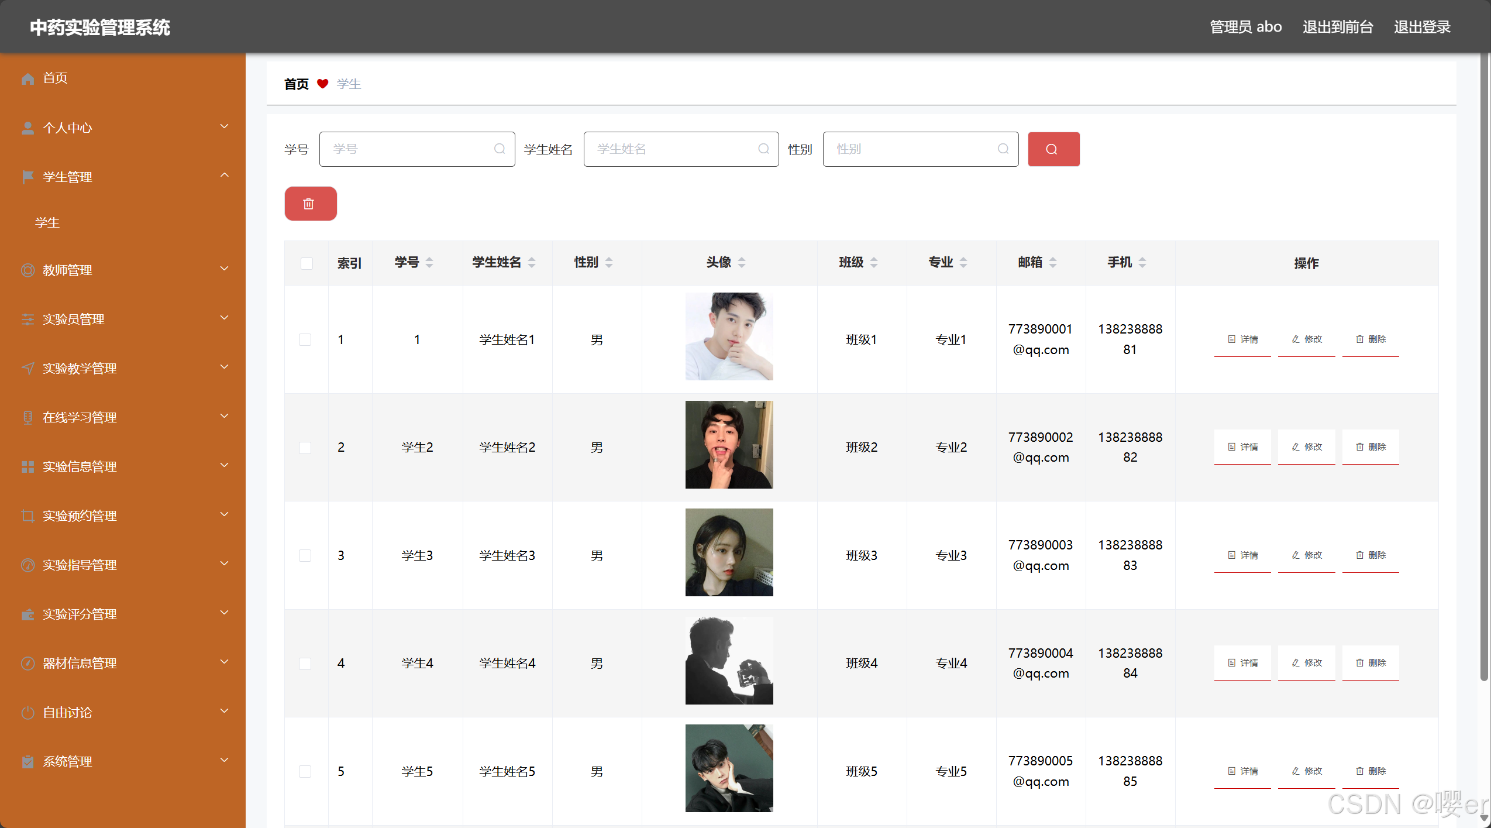Sort table by 学生姓名 column arrows
1491x828 pixels.
point(532,263)
